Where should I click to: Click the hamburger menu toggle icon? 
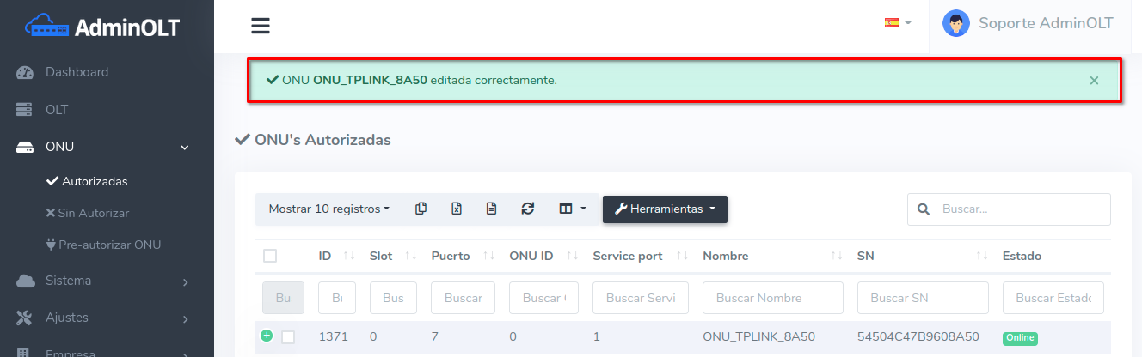pos(261,26)
